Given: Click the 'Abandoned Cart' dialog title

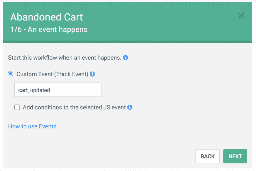Looking at the screenshot, I should coord(47,17).
